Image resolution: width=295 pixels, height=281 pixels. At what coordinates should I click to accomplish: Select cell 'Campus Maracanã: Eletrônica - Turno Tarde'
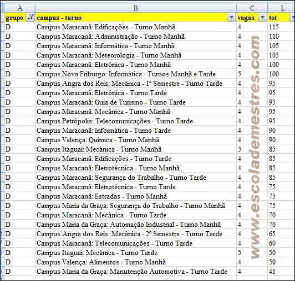136,93
